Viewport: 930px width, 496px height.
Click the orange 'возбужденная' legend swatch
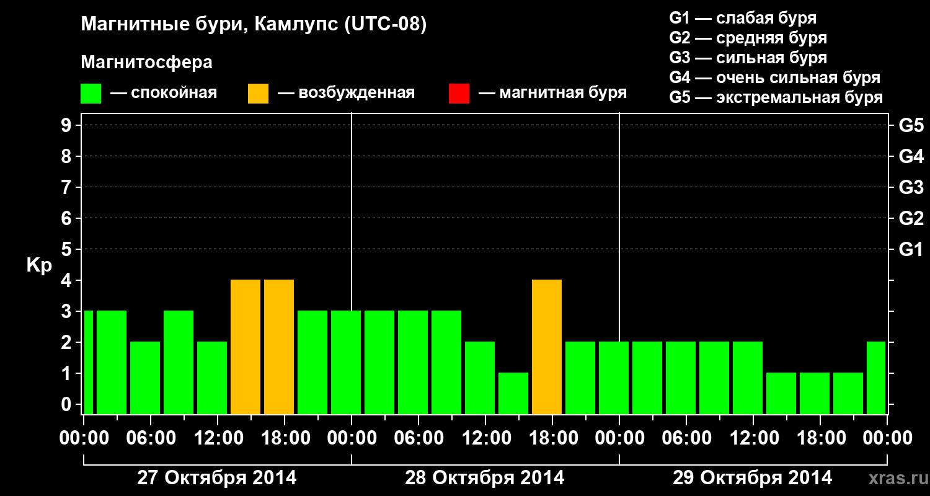258,94
